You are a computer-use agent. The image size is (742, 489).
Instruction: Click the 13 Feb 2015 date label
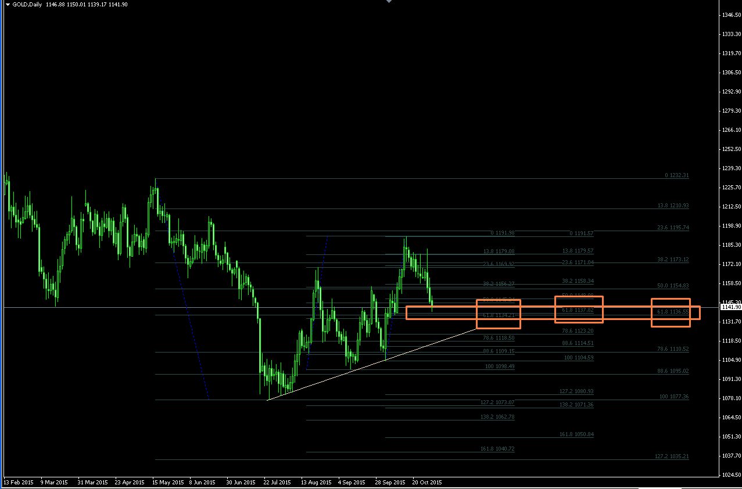[x=19, y=483]
